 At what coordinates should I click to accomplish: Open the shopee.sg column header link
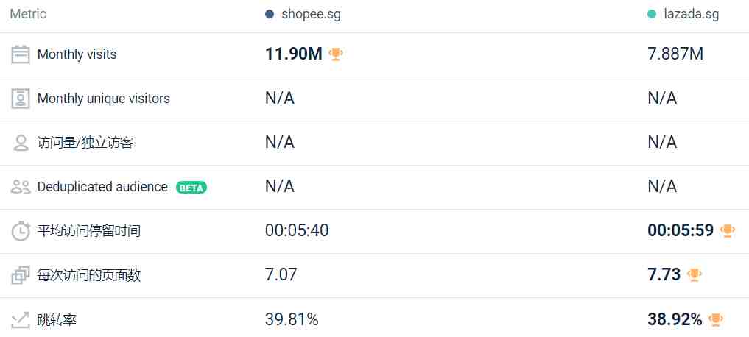point(311,14)
